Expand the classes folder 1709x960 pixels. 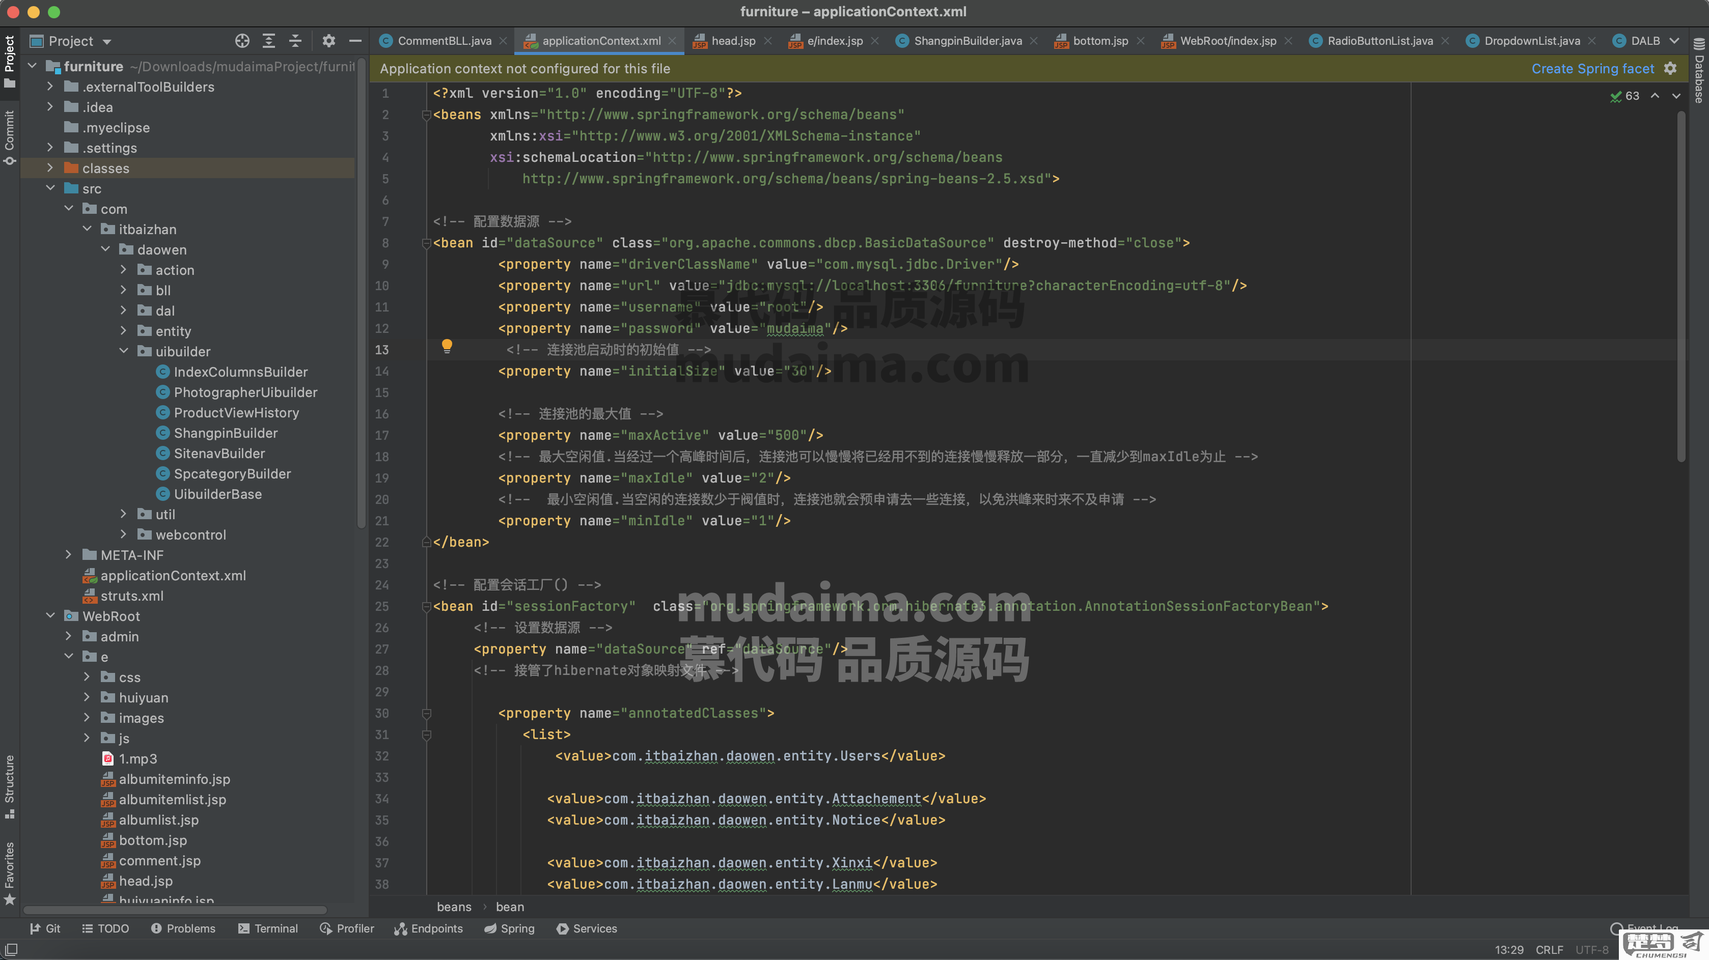coord(50,168)
